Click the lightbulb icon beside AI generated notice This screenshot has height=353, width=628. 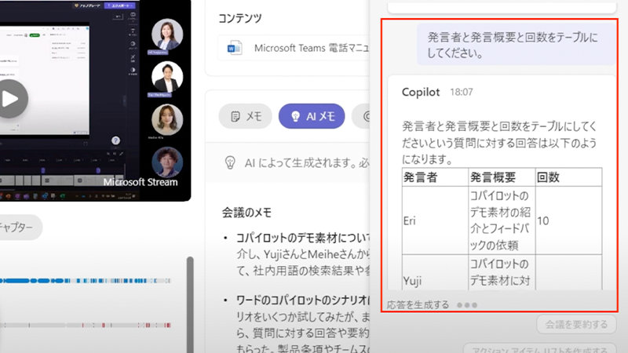[x=231, y=162]
